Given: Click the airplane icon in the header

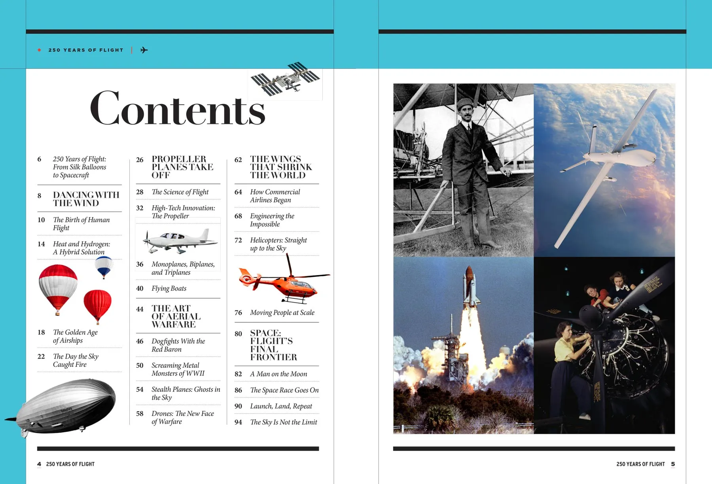Looking at the screenshot, I should [x=144, y=50].
